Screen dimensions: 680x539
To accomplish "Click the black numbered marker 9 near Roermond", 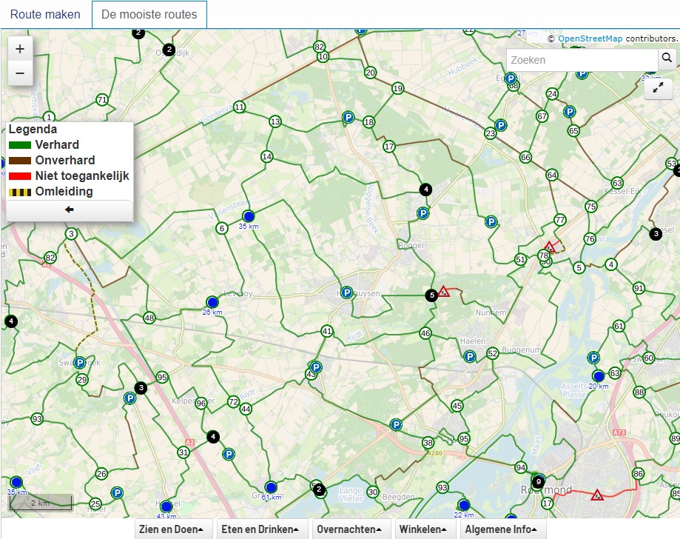I will pyautogui.click(x=537, y=481).
